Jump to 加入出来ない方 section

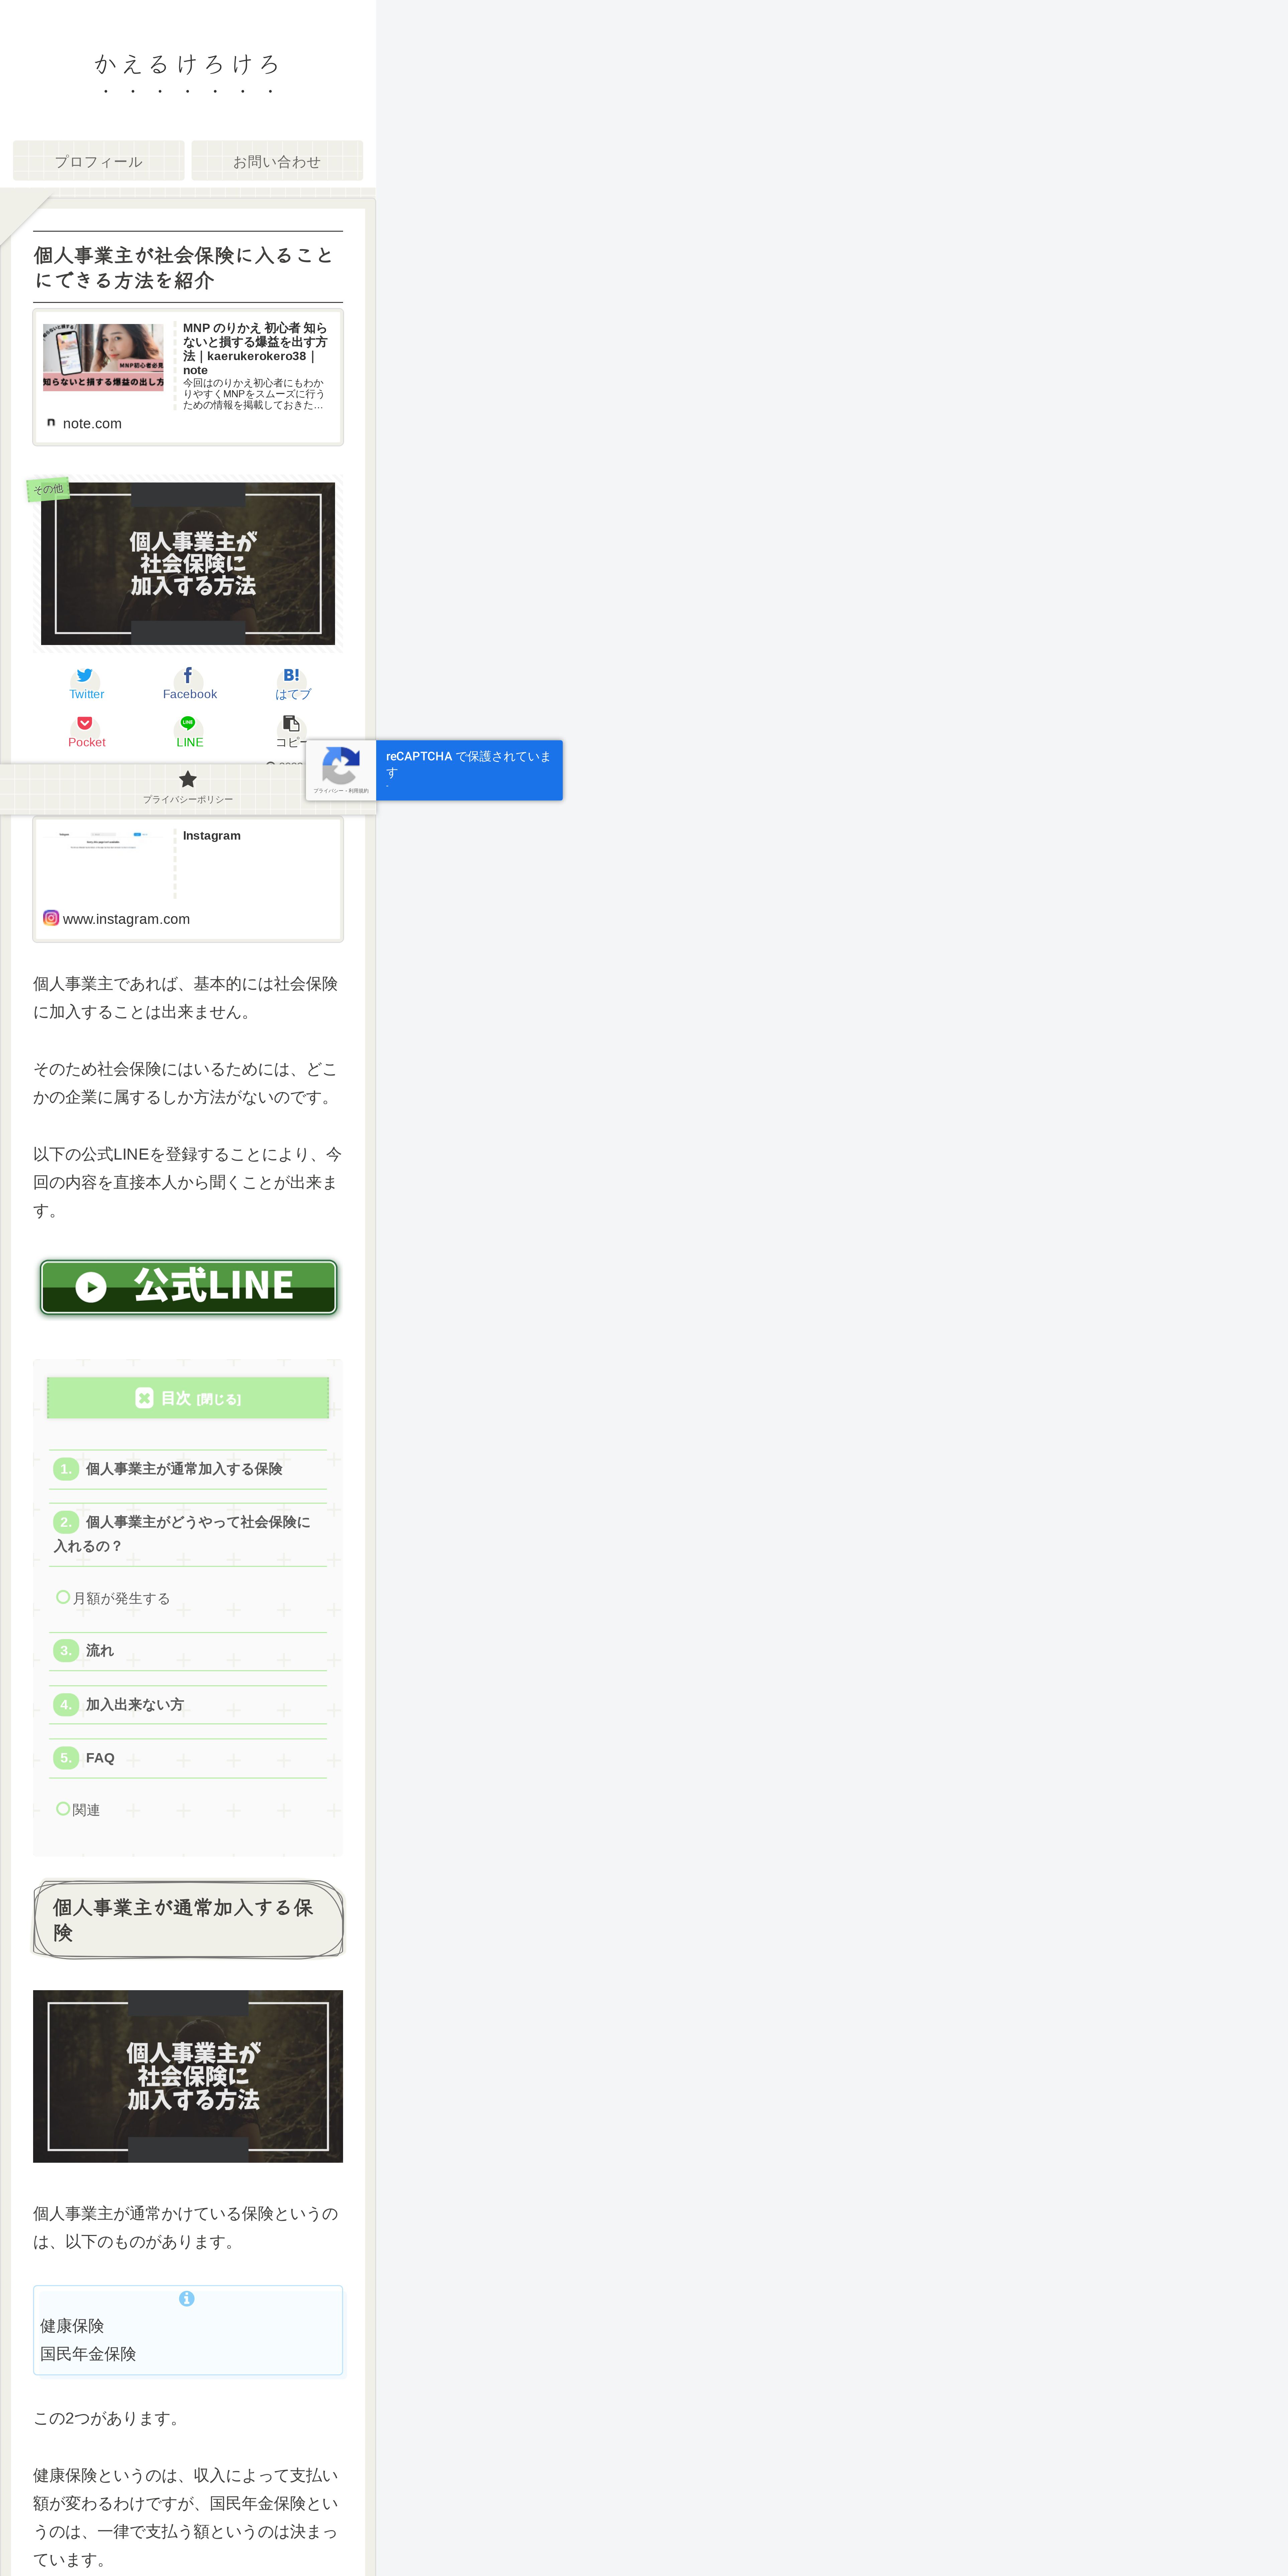click(x=135, y=1705)
